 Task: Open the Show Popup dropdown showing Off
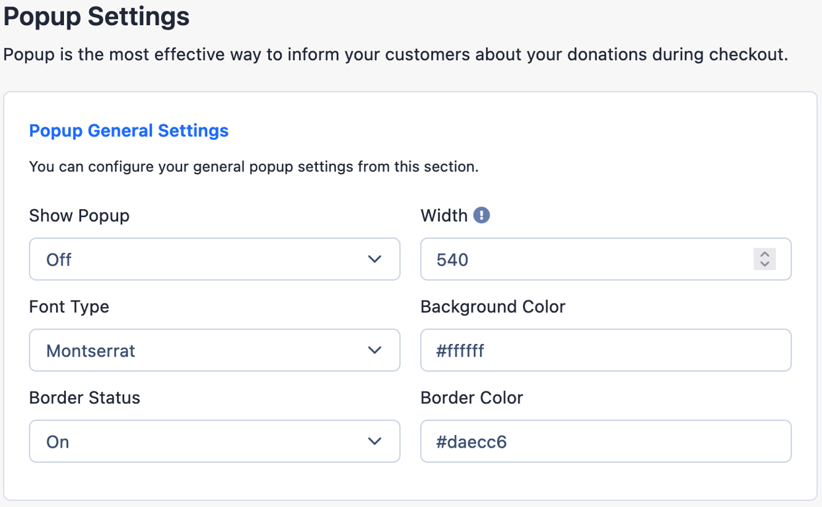[215, 259]
